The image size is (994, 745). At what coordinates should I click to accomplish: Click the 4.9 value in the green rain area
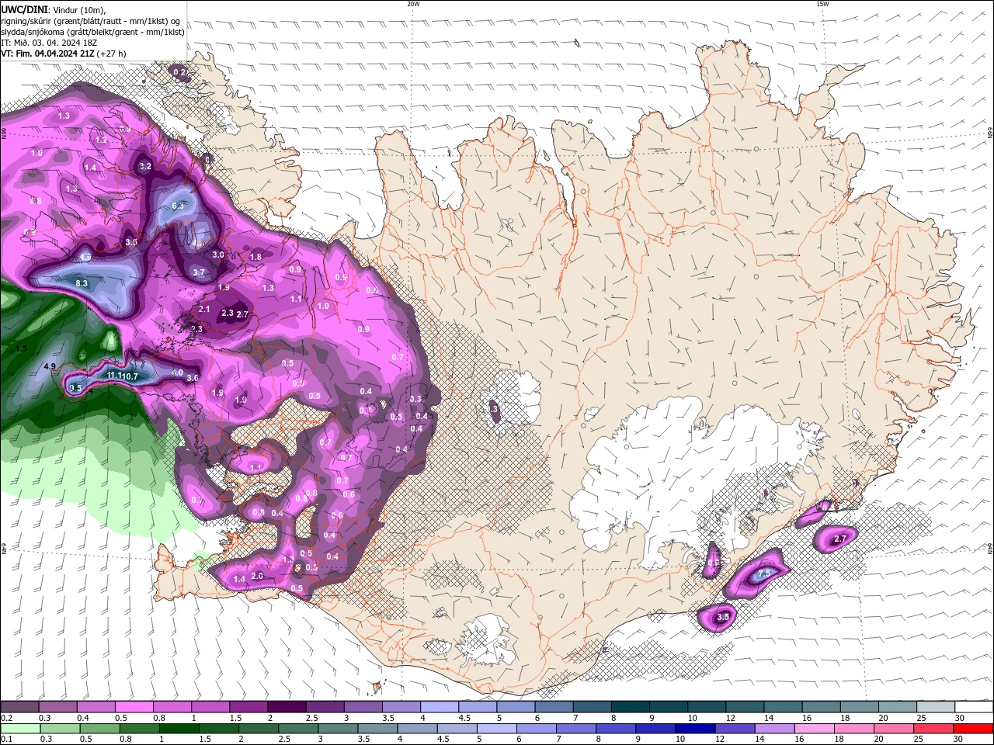[50, 366]
